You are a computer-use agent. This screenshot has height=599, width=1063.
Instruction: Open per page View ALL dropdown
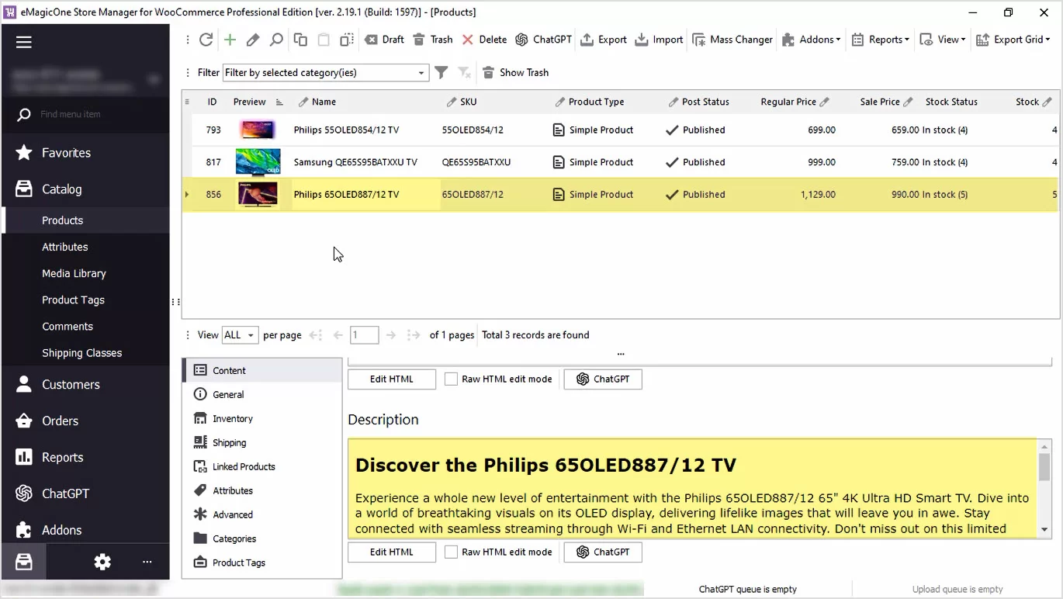click(240, 335)
